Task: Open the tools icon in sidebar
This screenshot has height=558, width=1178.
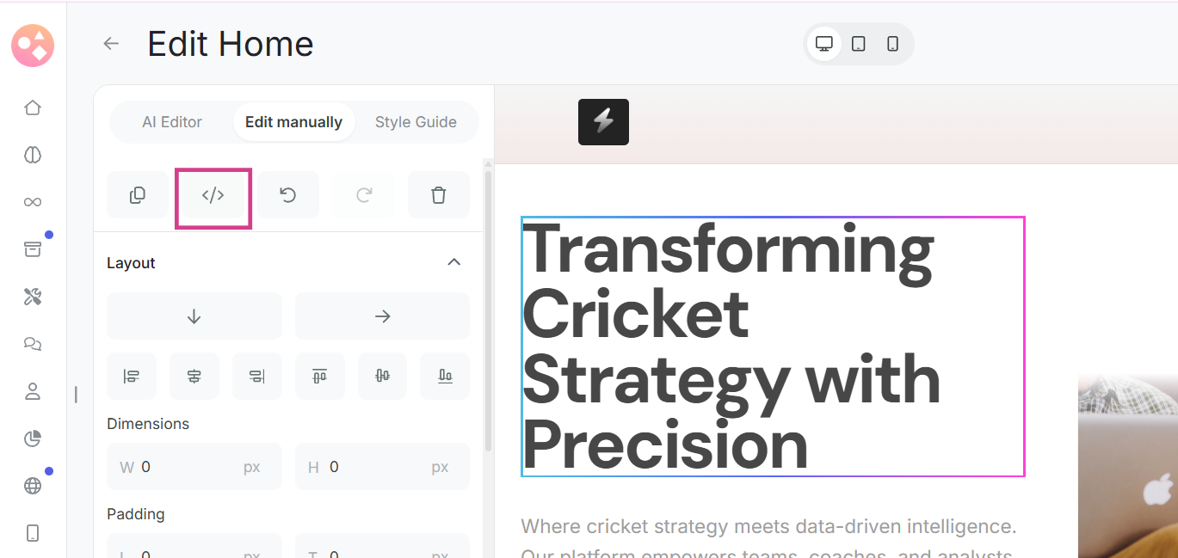Action: (33, 297)
